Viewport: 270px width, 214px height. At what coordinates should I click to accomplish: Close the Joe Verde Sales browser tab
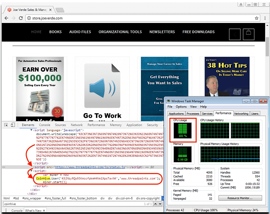[50, 10]
